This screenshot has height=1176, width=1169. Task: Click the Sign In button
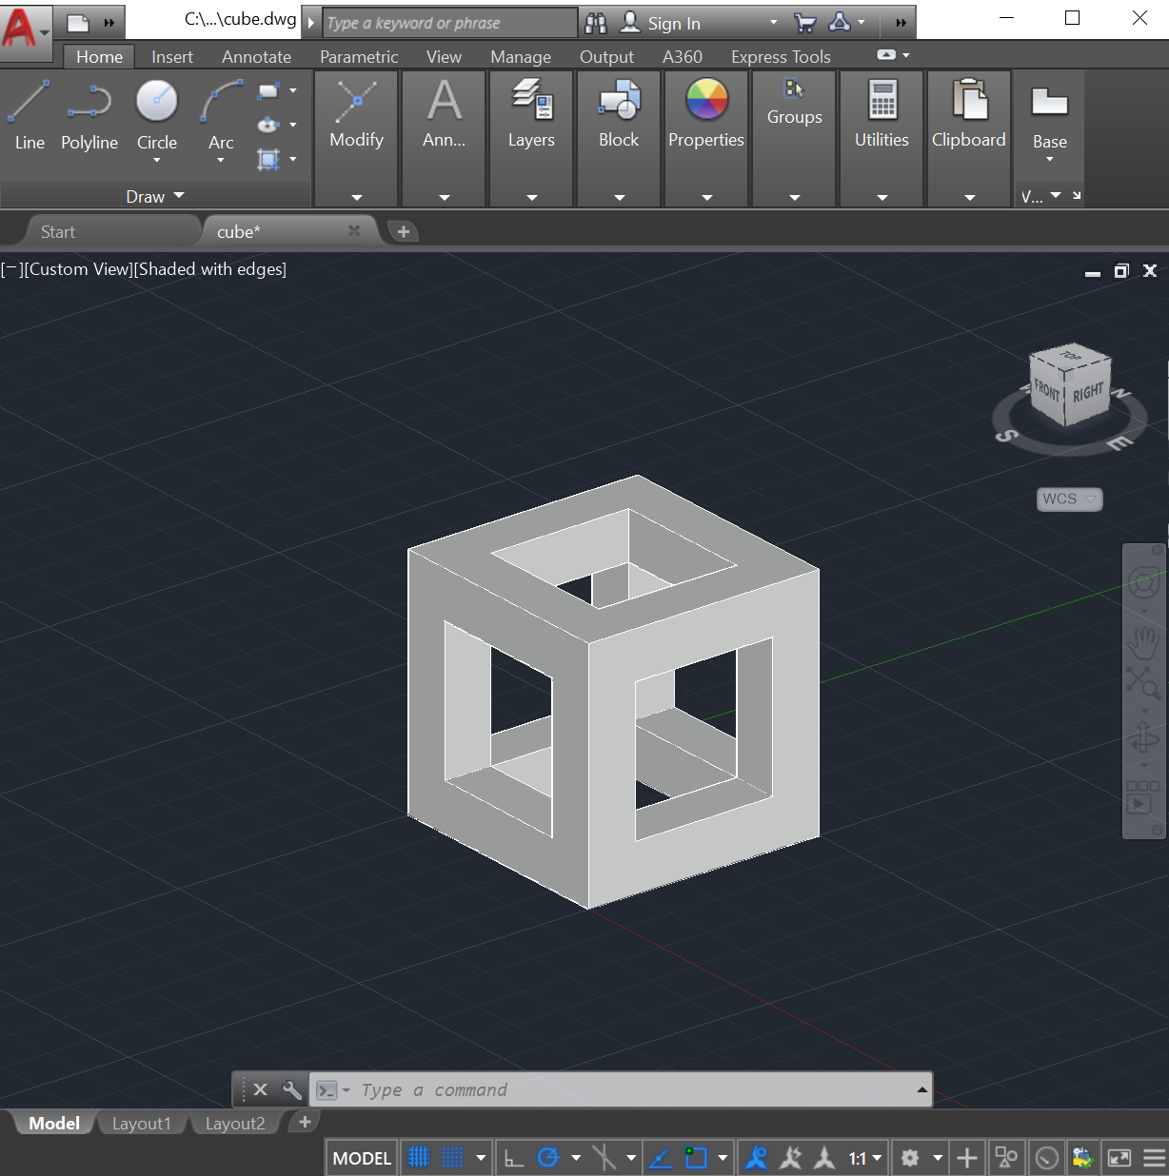point(676,21)
